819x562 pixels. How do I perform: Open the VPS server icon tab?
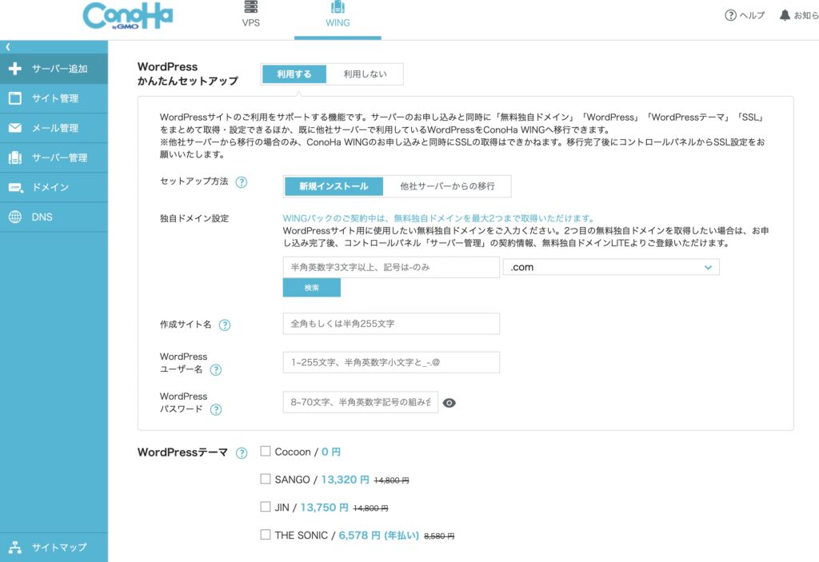coord(250,6)
